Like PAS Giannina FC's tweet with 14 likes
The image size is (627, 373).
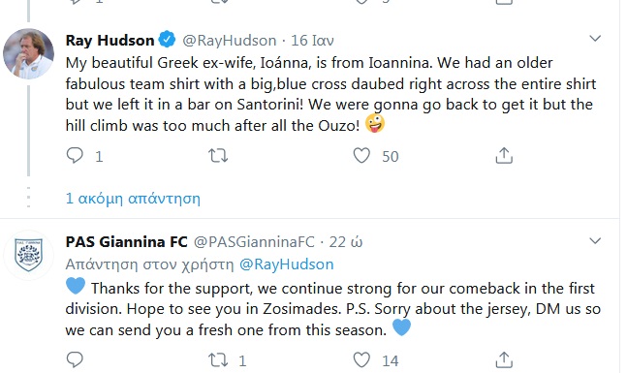point(361,359)
